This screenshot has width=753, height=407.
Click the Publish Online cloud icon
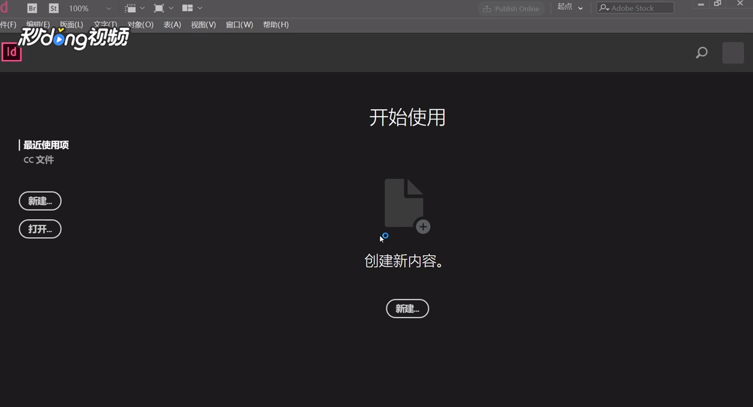tap(487, 8)
